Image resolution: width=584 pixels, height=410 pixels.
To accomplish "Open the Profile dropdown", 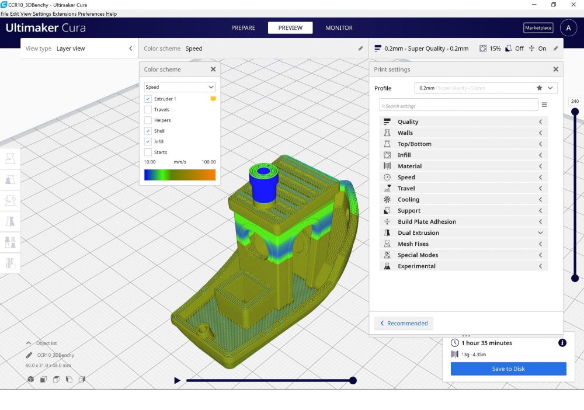I will [486, 88].
